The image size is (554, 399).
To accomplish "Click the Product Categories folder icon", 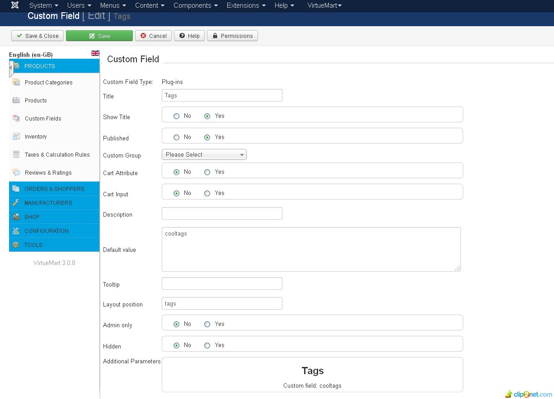I will [x=16, y=82].
